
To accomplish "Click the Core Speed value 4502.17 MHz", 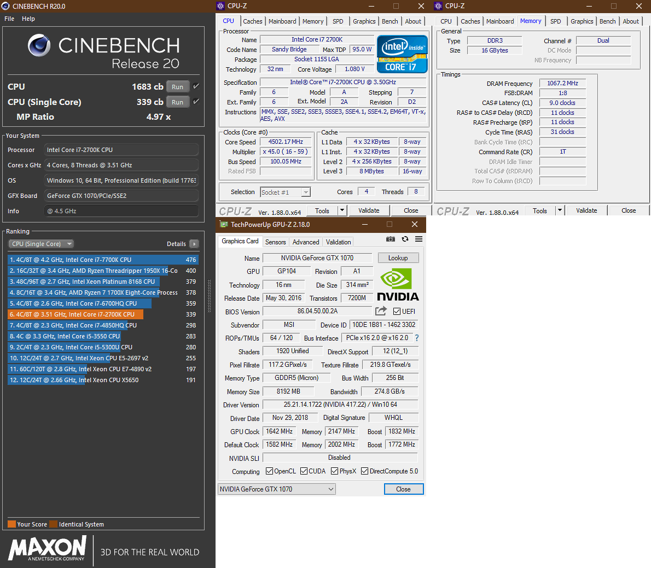I will [x=286, y=142].
